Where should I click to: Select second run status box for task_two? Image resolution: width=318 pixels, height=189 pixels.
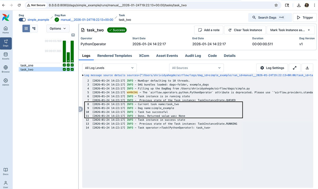coord(68,69)
